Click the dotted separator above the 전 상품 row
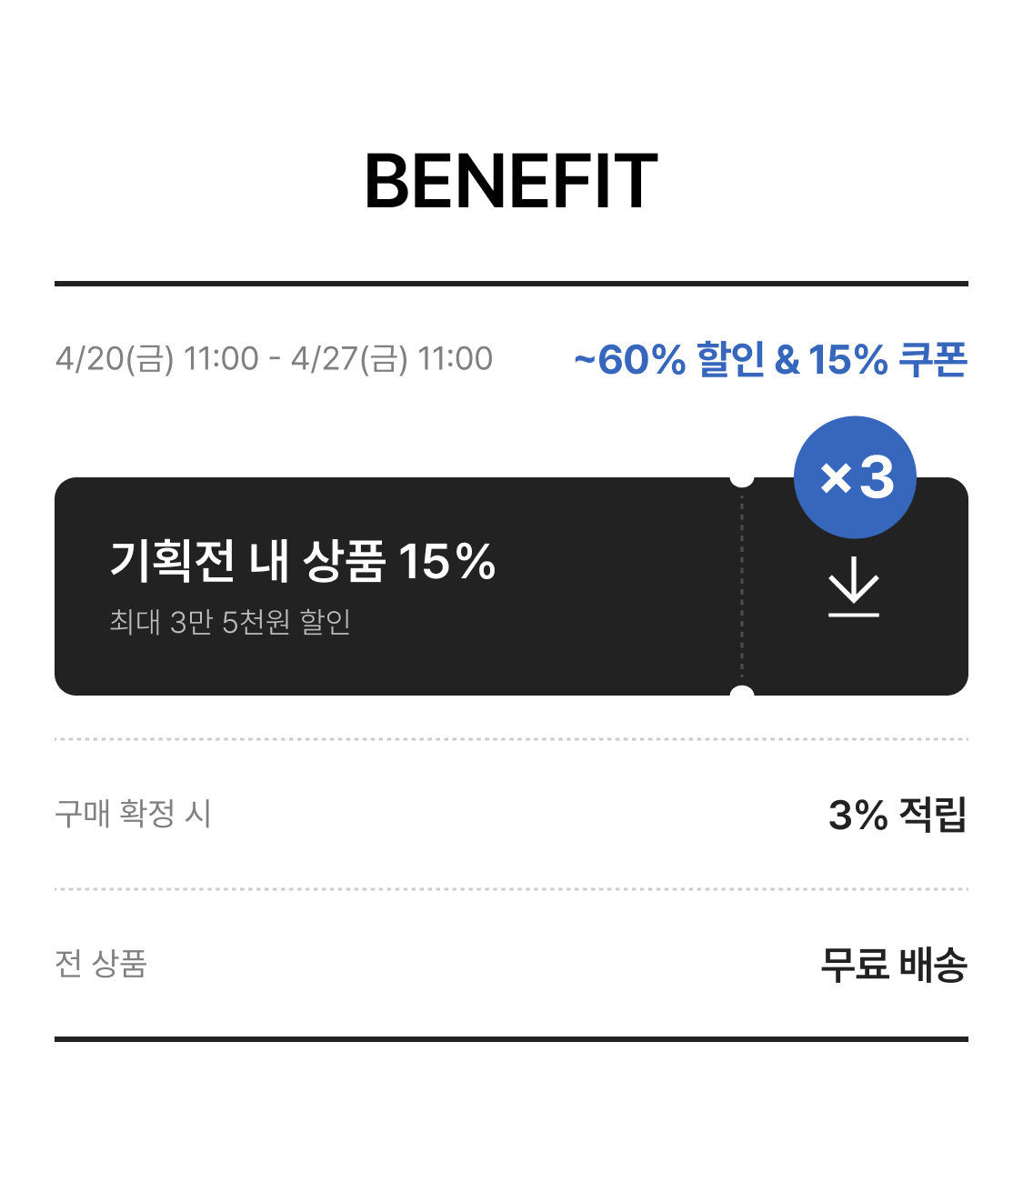 click(x=511, y=889)
